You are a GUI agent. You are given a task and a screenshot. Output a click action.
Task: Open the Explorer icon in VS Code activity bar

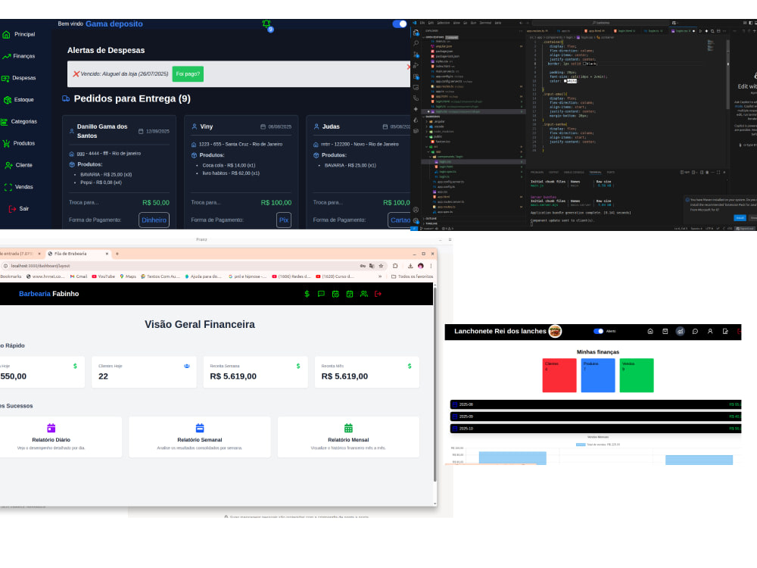(416, 33)
